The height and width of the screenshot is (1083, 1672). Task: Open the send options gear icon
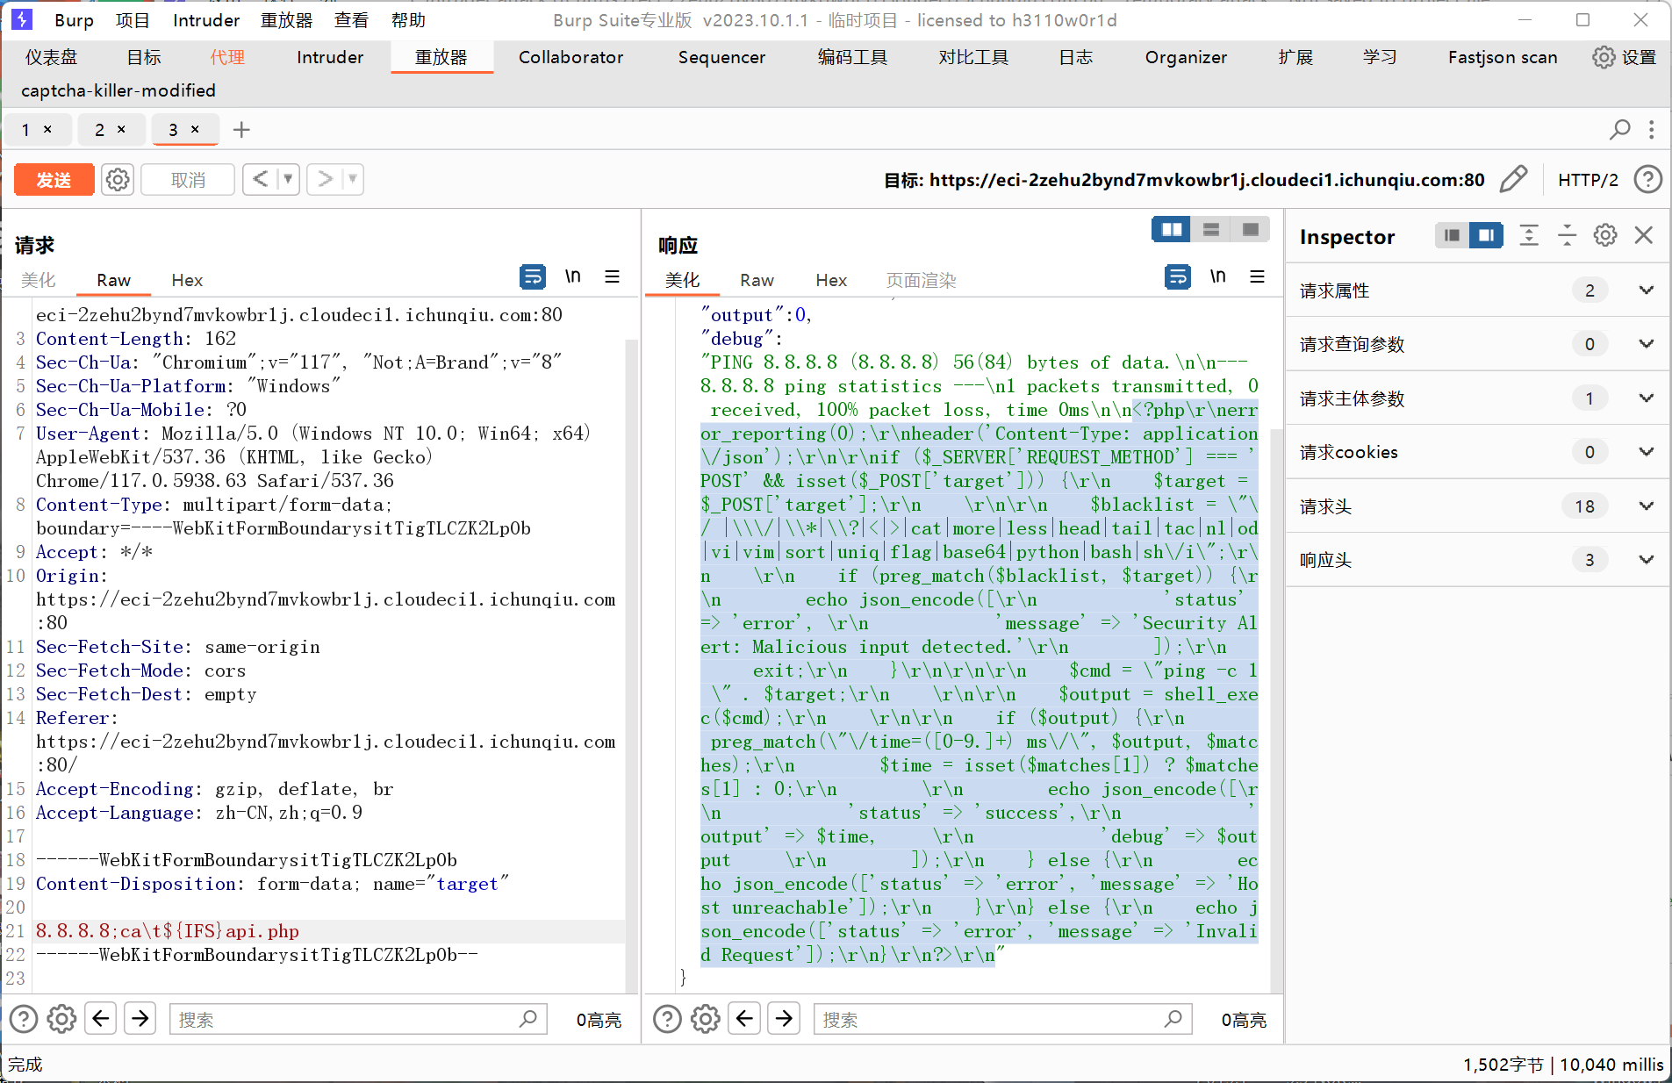[x=118, y=180]
